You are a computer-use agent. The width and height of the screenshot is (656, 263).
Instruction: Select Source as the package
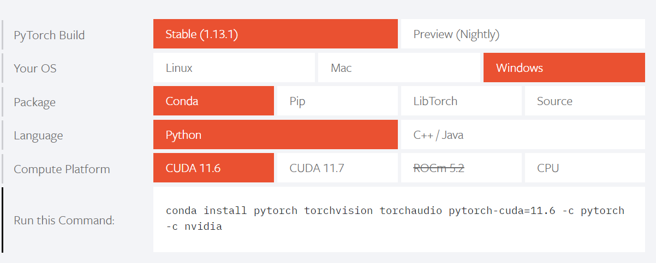coord(585,101)
